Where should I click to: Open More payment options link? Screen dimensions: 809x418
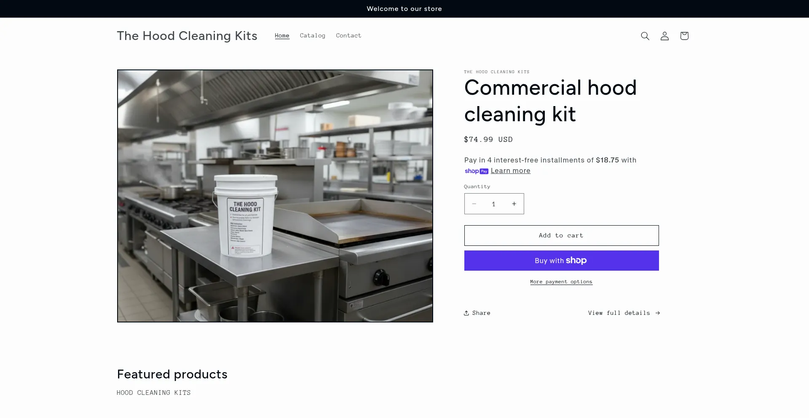tap(561, 282)
